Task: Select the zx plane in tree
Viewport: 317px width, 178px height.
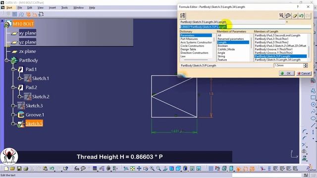Action: click(x=28, y=51)
